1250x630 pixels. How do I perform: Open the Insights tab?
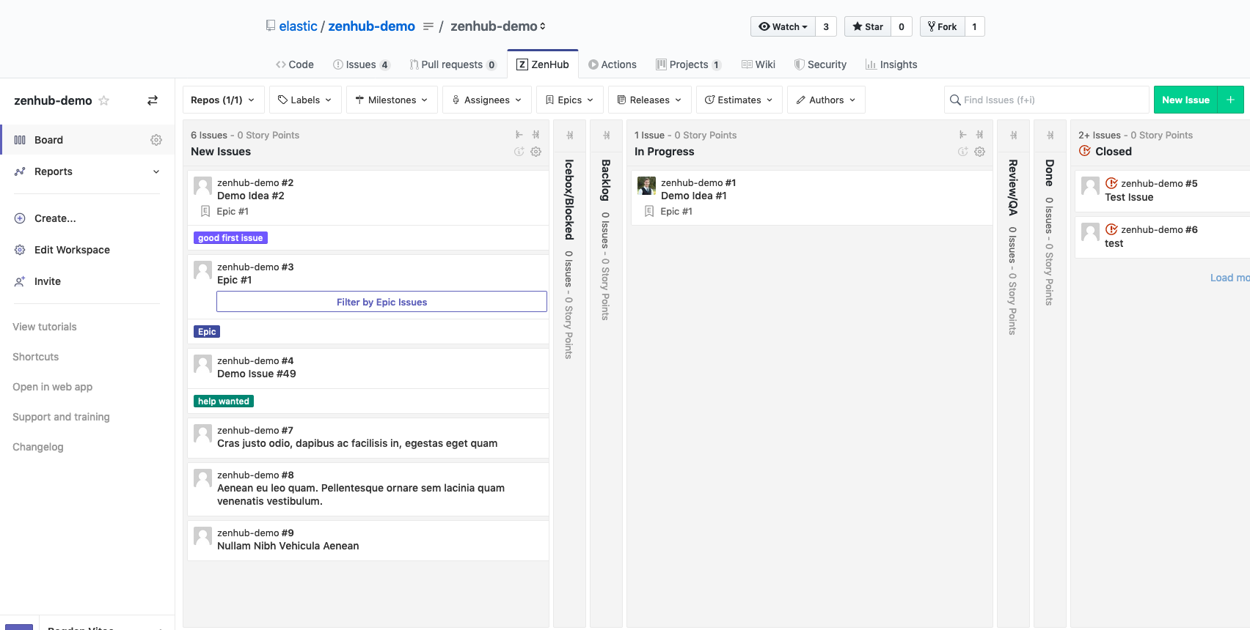(x=891, y=64)
